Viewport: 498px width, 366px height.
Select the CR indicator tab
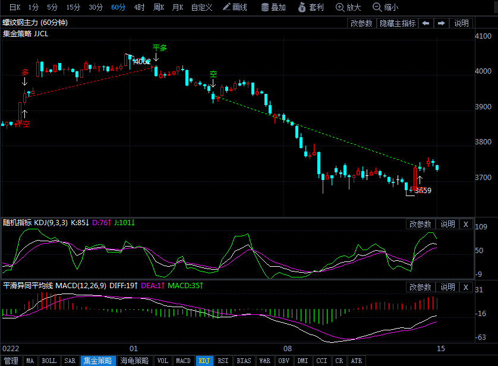(339, 361)
